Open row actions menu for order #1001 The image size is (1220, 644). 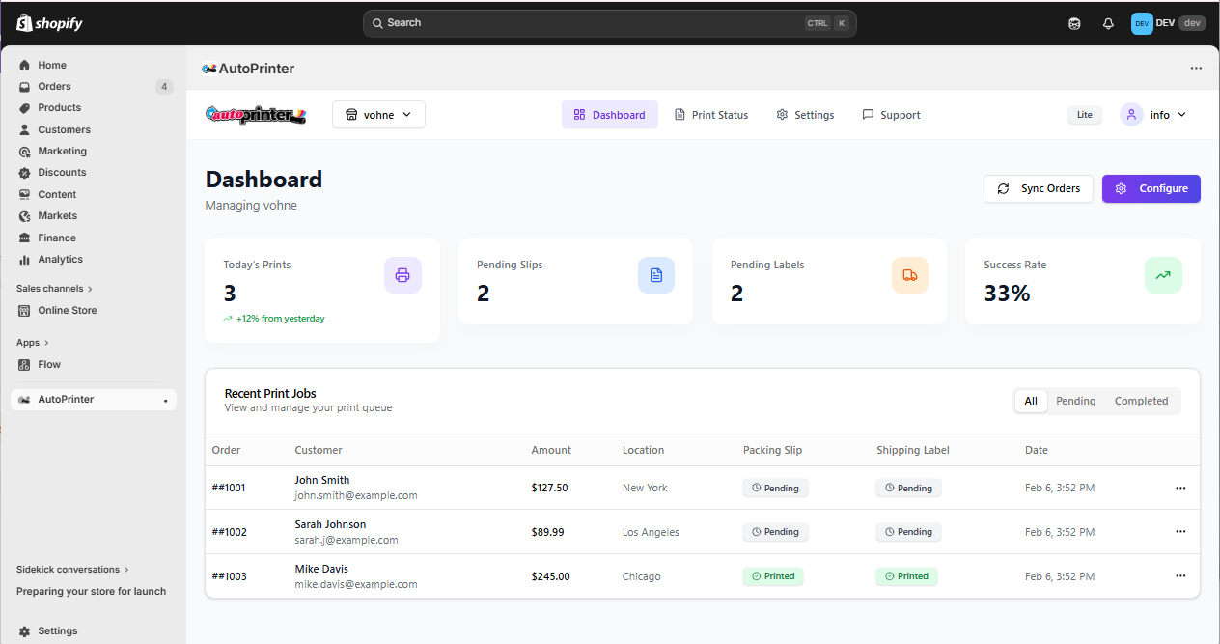click(1180, 488)
